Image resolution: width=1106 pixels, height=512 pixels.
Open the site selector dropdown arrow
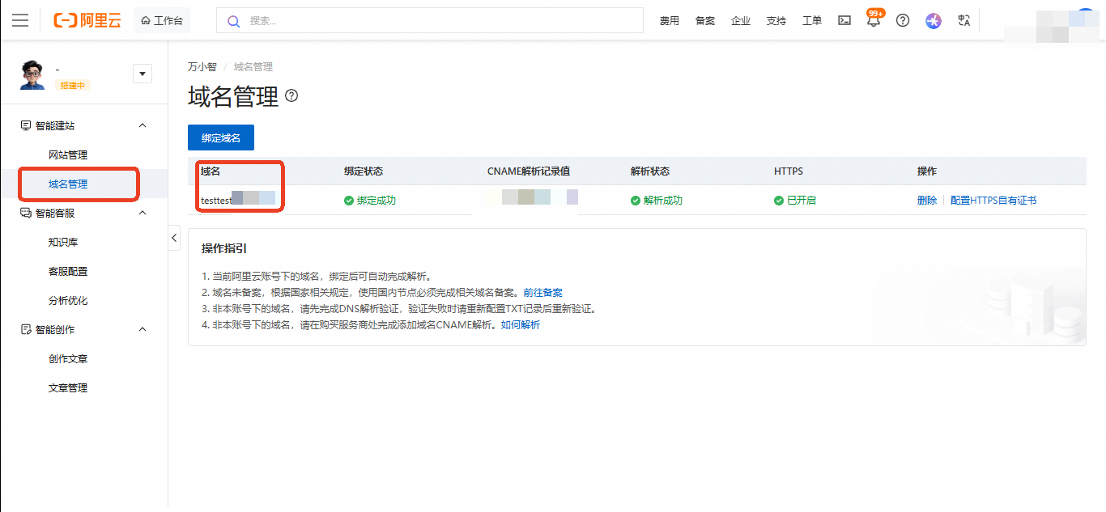(143, 74)
